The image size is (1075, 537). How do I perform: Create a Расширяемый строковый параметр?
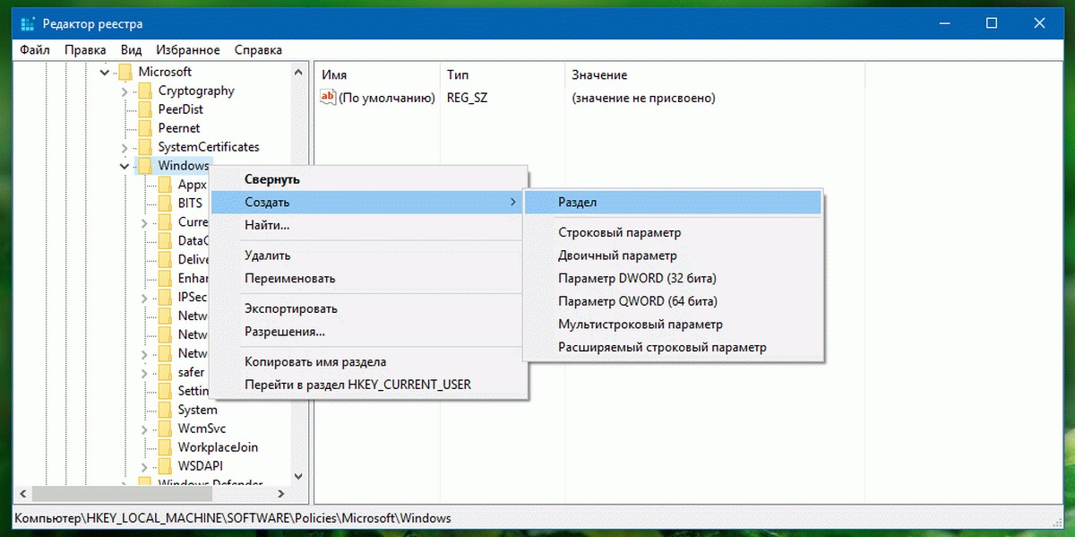[x=673, y=347]
